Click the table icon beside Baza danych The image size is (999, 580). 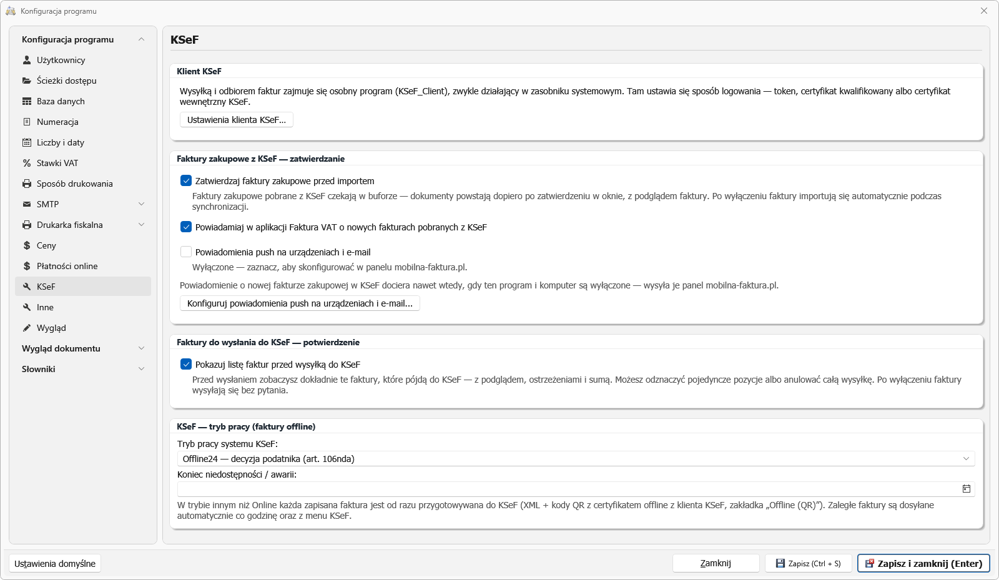pos(27,101)
